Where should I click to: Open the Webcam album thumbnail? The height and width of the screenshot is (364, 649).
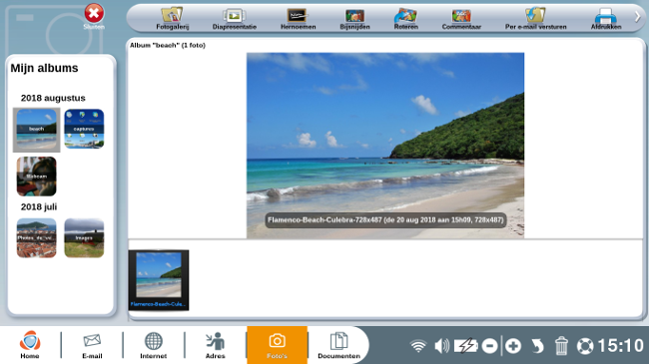pos(36,177)
